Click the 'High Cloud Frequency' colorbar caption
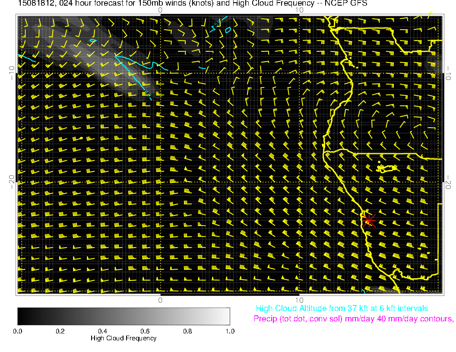456x352 pixels. 123,339
